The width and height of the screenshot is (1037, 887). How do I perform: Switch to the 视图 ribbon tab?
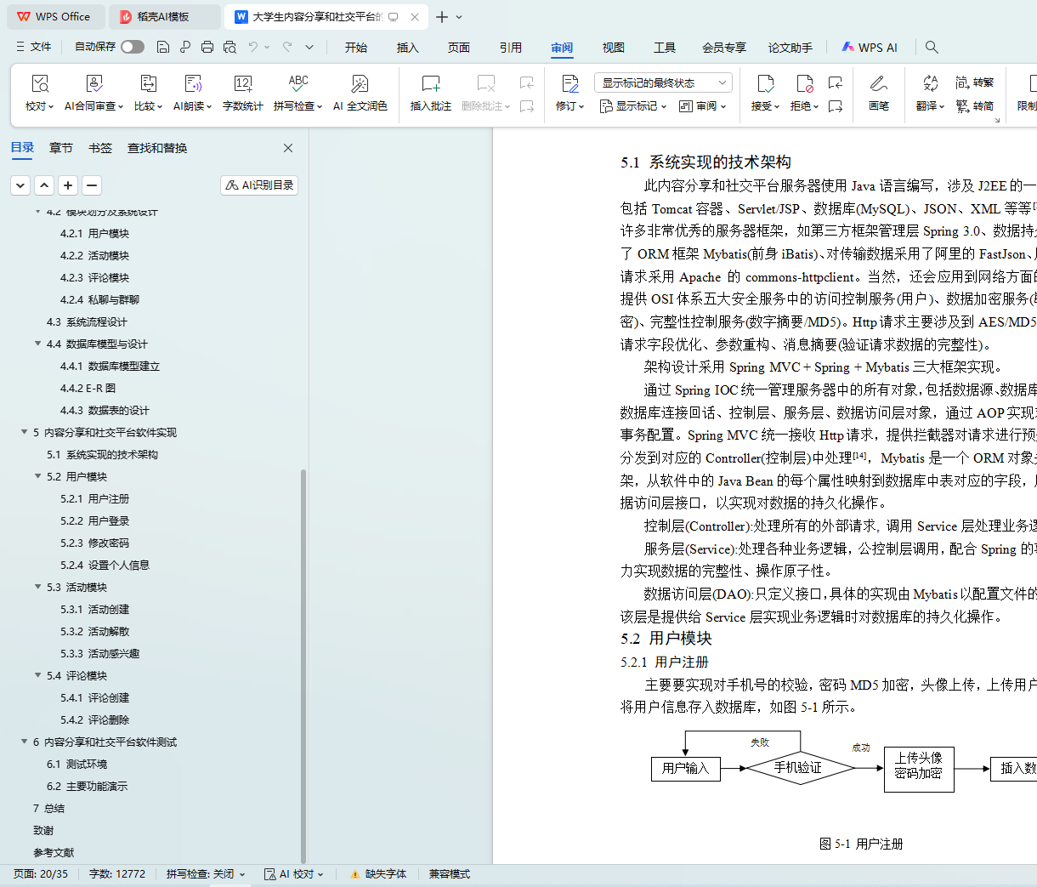(x=613, y=48)
